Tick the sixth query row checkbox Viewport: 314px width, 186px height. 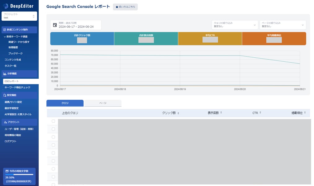tap(53, 161)
